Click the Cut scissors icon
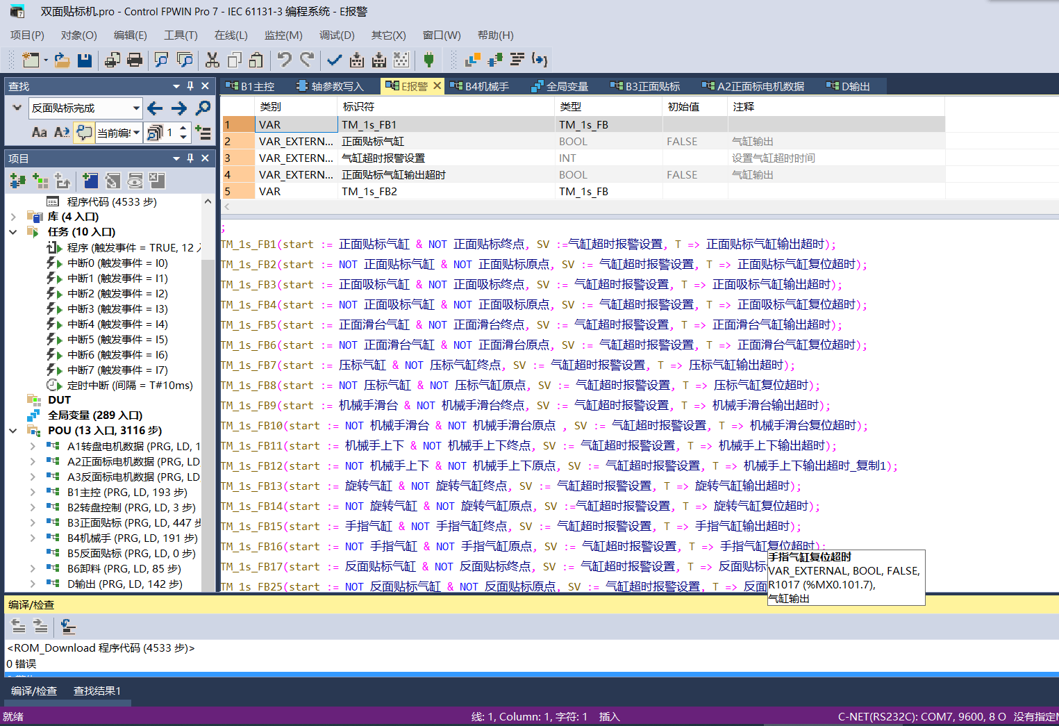The height and width of the screenshot is (726, 1059). coord(212,60)
